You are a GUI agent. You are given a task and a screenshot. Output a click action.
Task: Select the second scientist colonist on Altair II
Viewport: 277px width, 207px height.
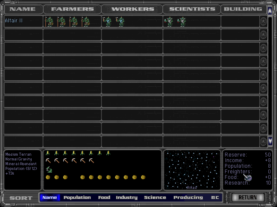click(x=182, y=22)
